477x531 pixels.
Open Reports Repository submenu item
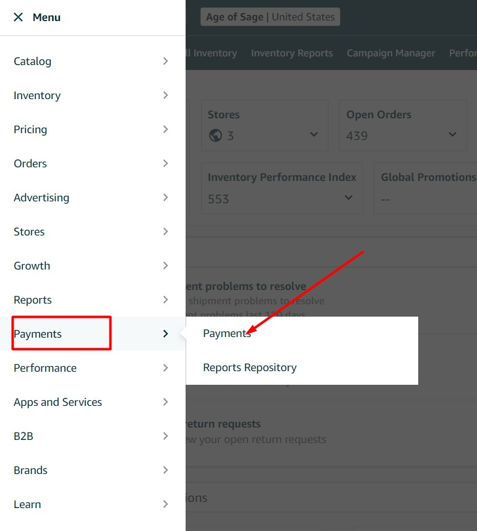tap(250, 367)
